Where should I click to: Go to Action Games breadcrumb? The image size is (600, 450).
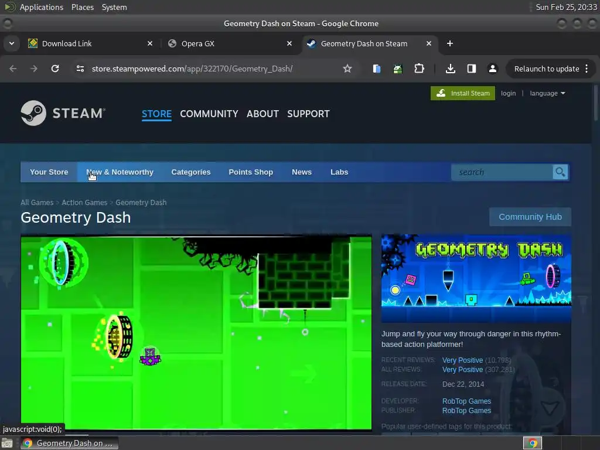click(84, 202)
